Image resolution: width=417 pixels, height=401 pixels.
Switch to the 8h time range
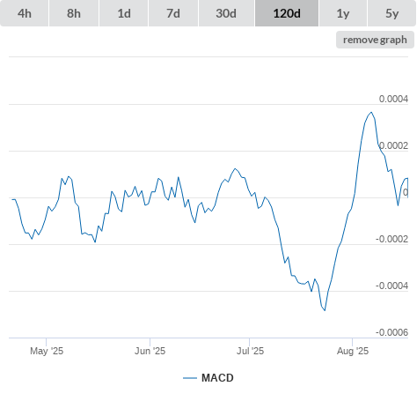(x=74, y=13)
